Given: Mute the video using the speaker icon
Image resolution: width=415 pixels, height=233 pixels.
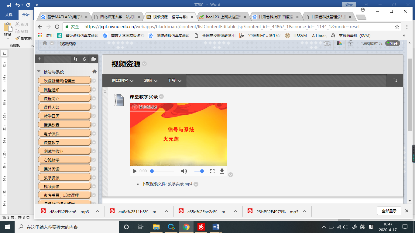Looking at the screenshot, I should (184, 171).
